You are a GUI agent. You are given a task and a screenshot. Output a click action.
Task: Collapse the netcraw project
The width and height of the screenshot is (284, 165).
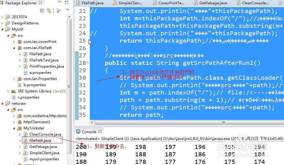coord(2,104)
